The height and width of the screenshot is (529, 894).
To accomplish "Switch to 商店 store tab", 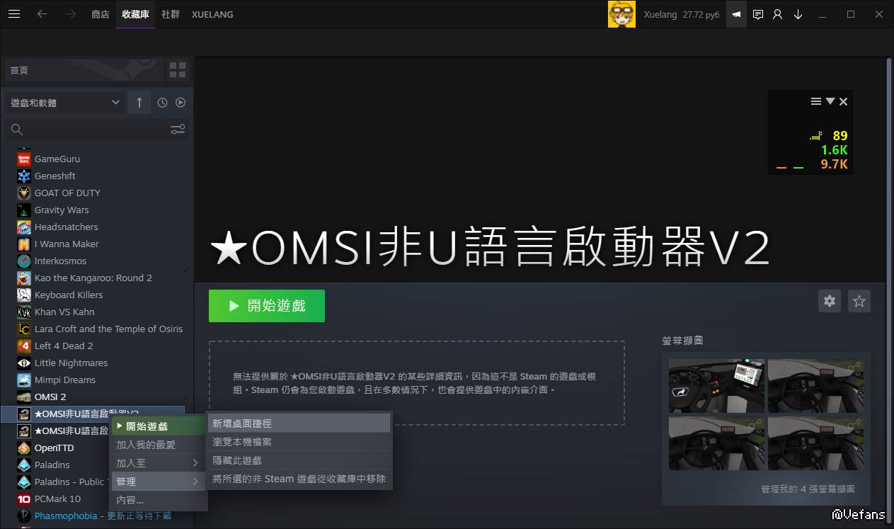I will coord(101,14).
